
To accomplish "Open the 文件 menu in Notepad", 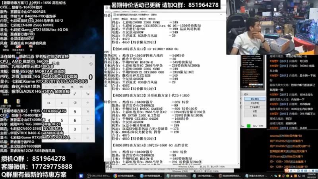I will coord(116,19).
